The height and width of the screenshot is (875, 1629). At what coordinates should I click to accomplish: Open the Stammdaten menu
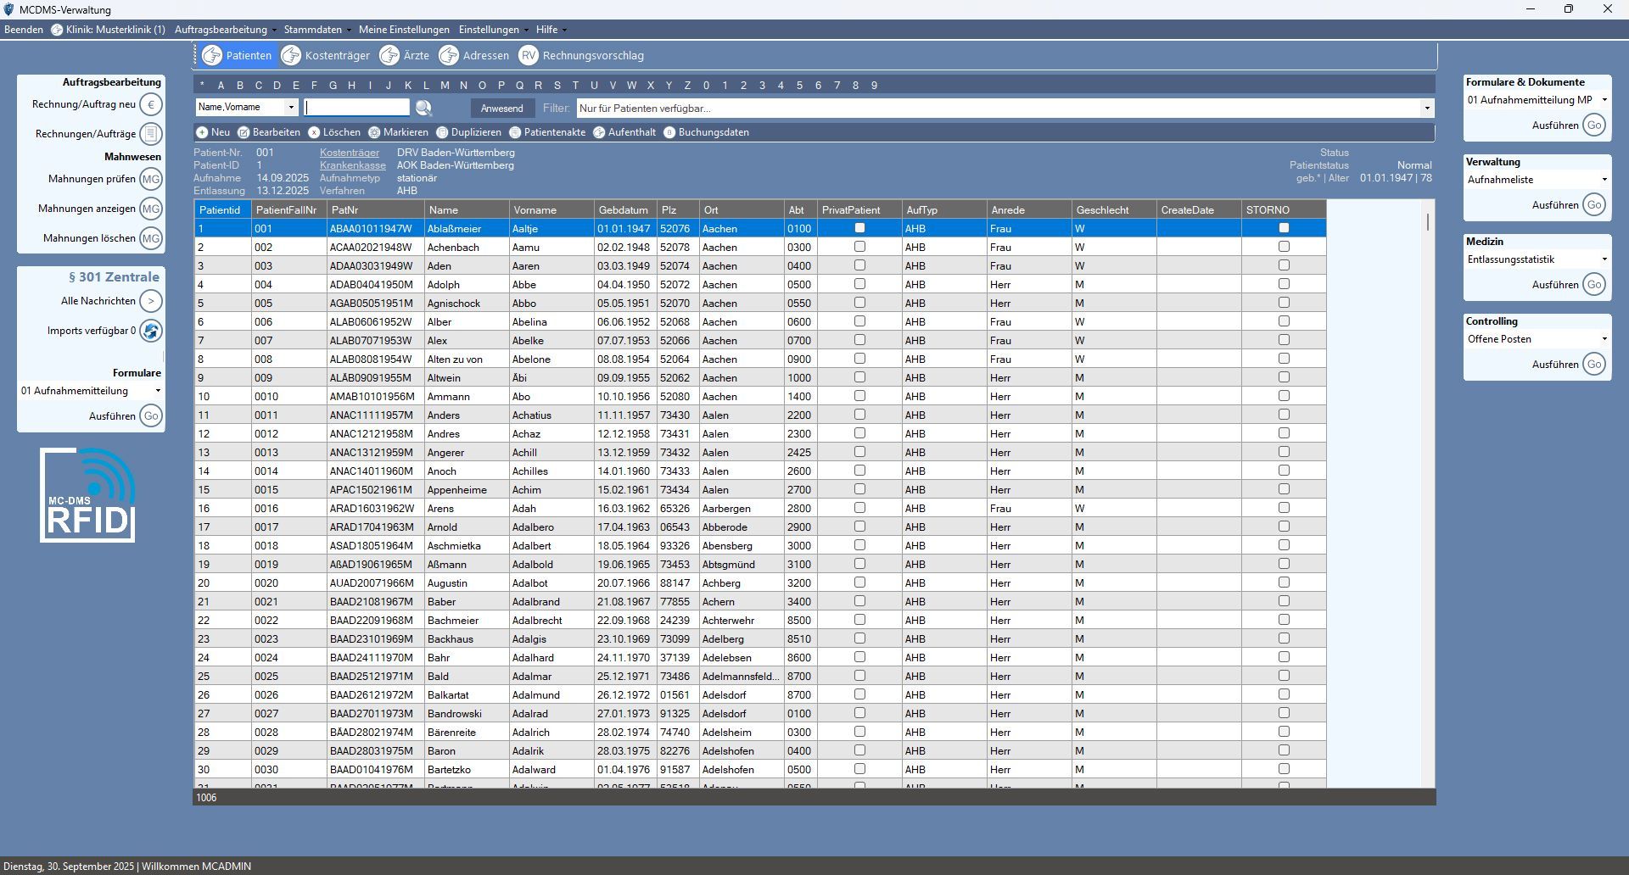coord(316,30)
